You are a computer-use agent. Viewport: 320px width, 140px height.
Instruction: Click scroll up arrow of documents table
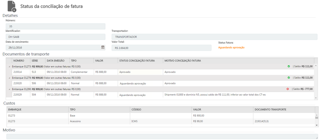(316, 66)
